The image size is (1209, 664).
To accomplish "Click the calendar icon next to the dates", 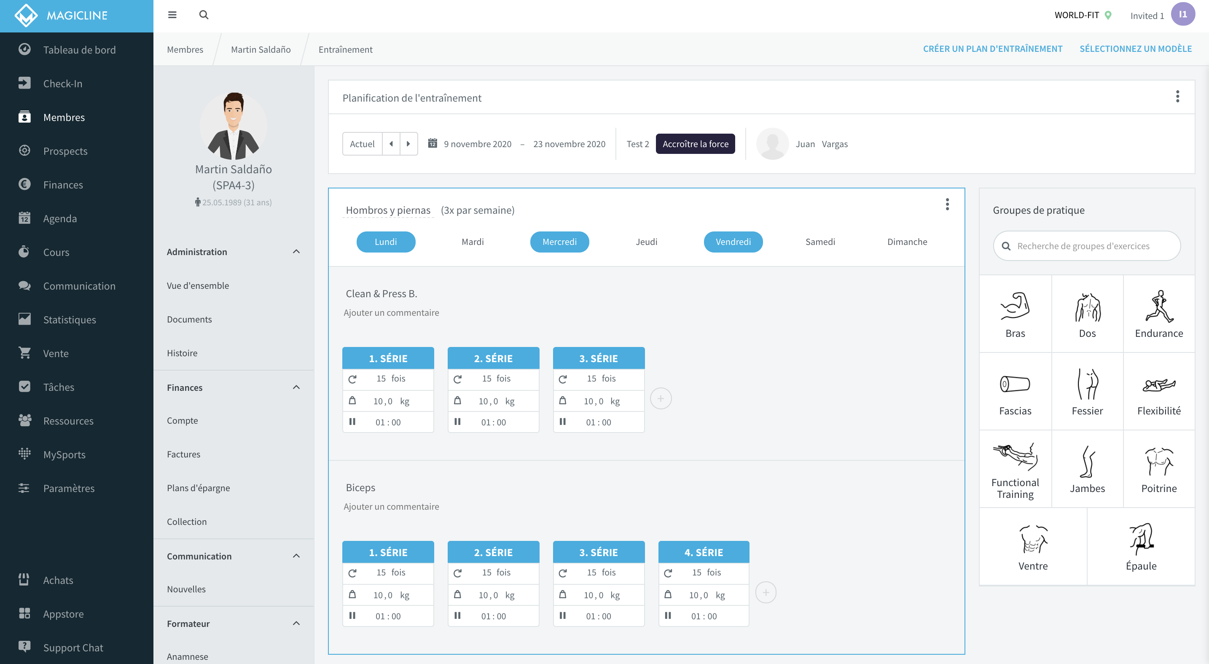I will click(x=432, y=144).
